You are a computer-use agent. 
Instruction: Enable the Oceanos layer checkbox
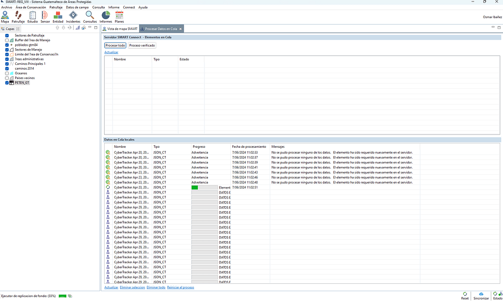[7, 73]
